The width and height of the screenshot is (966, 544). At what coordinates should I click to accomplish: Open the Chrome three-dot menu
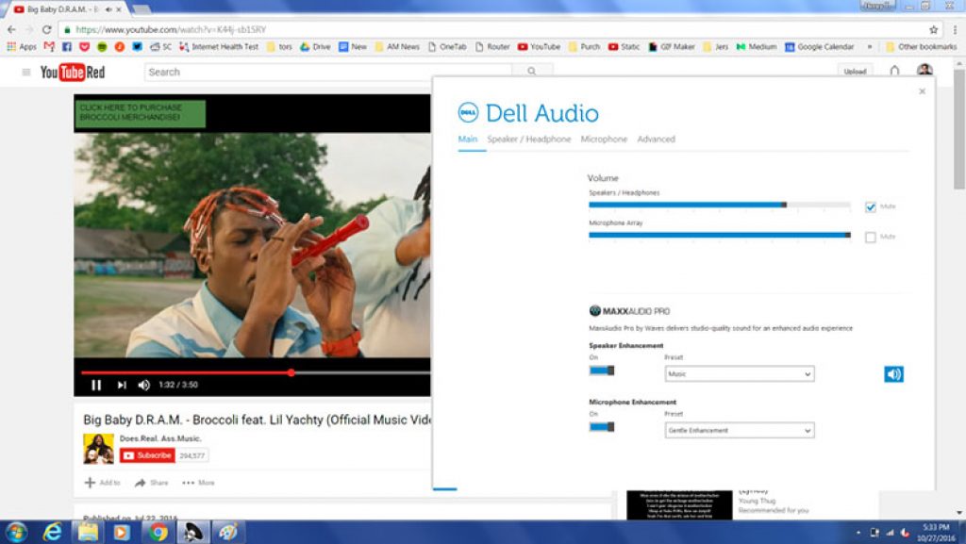pyautogui.click(x=956, y=29)
